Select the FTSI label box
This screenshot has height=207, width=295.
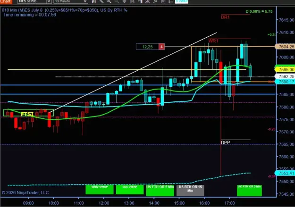[x=29, y=113]
